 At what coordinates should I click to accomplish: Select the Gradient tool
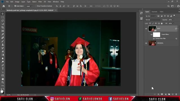pos(3,55)
